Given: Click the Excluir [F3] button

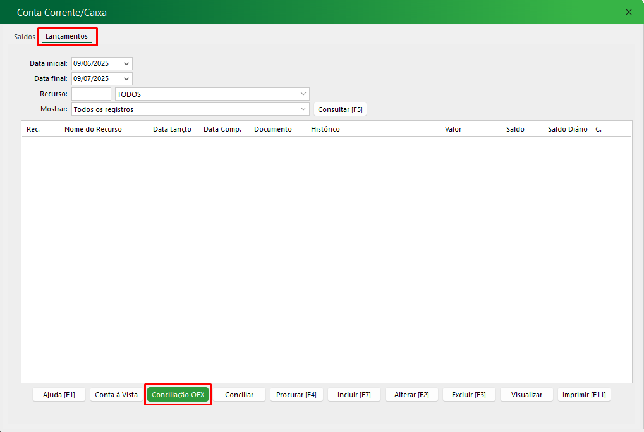Looking at the screenshot, I should [x=469, y=395].
